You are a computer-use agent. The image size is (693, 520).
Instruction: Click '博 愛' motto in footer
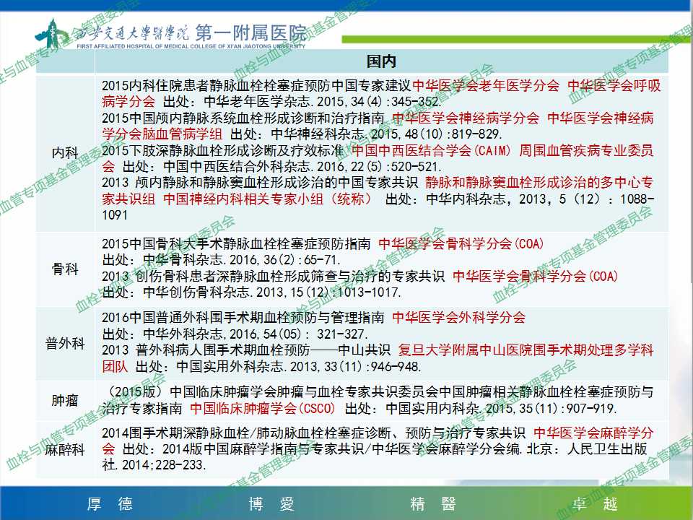pyautogui.click(x=271, y=503)
